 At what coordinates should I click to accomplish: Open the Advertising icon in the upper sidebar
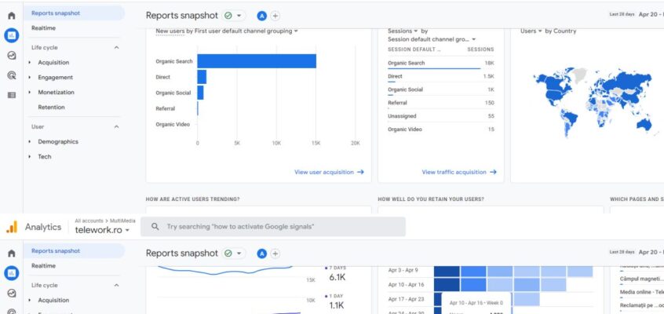(x=12, y=75)
